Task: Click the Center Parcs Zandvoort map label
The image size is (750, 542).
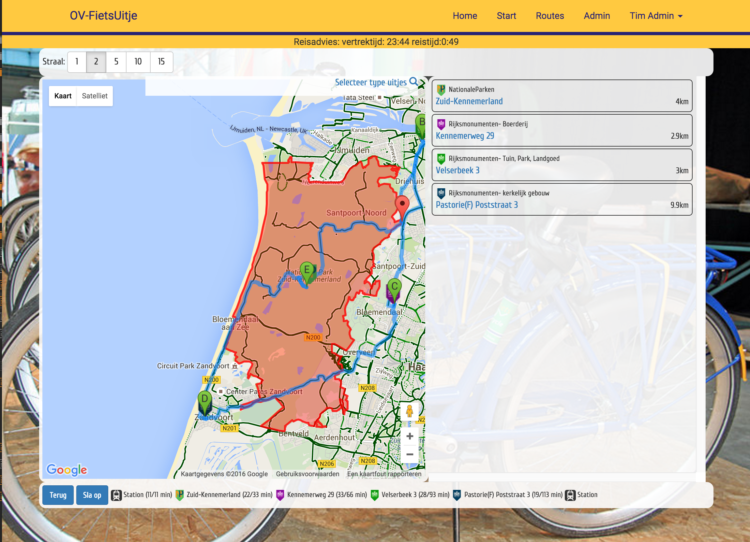Action: [264, 392]
